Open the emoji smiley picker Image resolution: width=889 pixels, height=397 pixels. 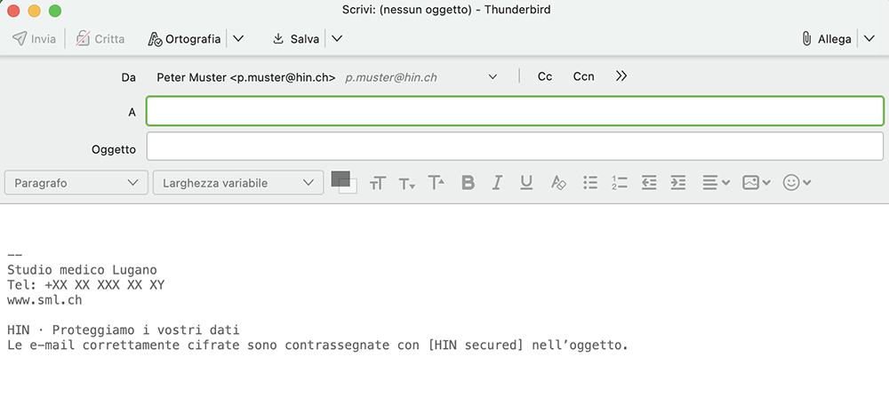[x=797, y=182]
